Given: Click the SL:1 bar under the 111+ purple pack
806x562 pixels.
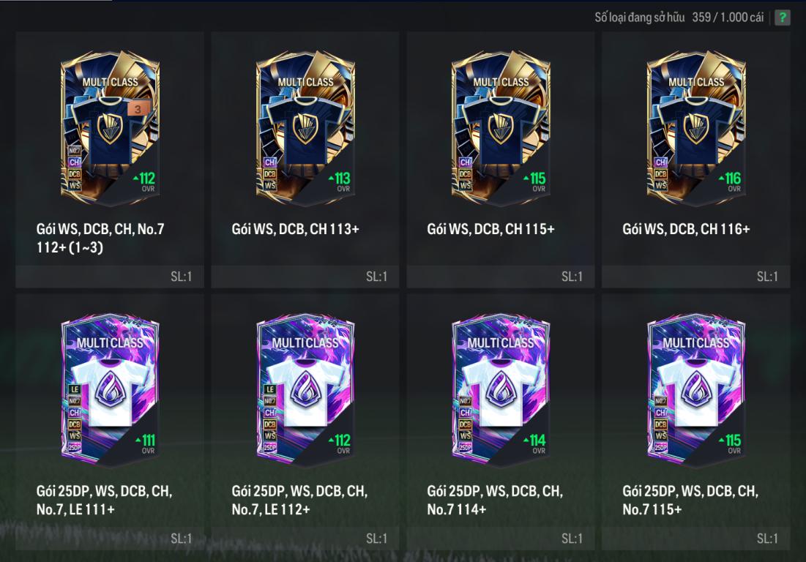Looking at the screenshot, I should (110, 539).
